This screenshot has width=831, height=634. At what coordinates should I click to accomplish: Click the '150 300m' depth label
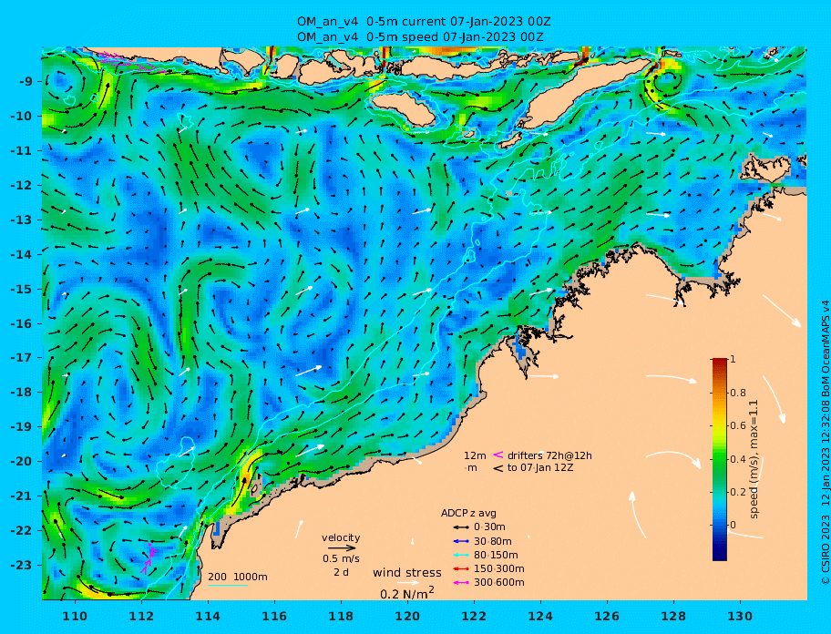[498, 568]
